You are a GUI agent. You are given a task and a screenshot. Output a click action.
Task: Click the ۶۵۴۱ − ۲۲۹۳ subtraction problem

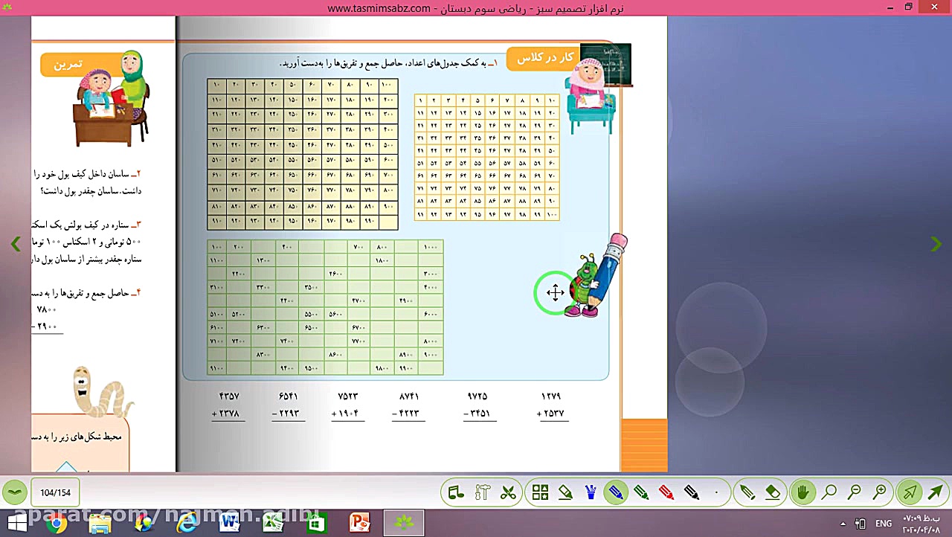coord(288,405)
